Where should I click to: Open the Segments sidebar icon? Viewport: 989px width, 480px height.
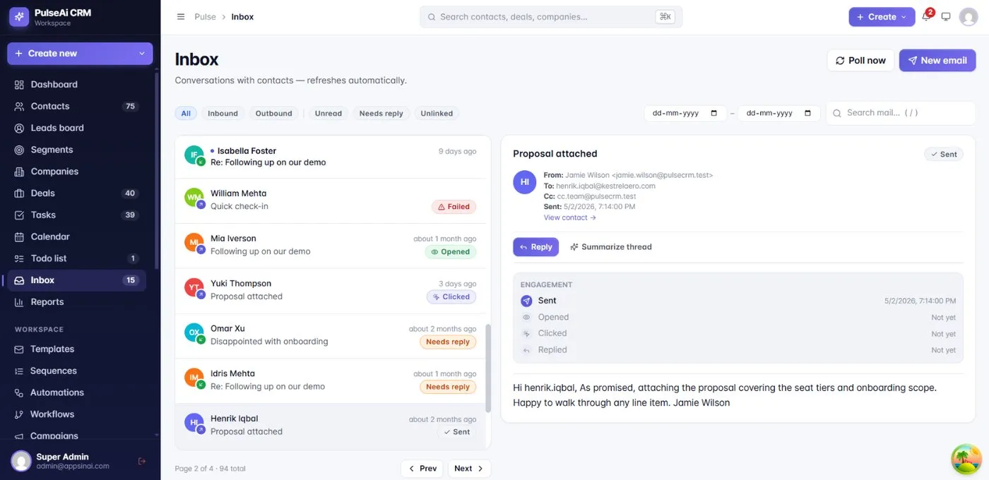pos(19,150)
